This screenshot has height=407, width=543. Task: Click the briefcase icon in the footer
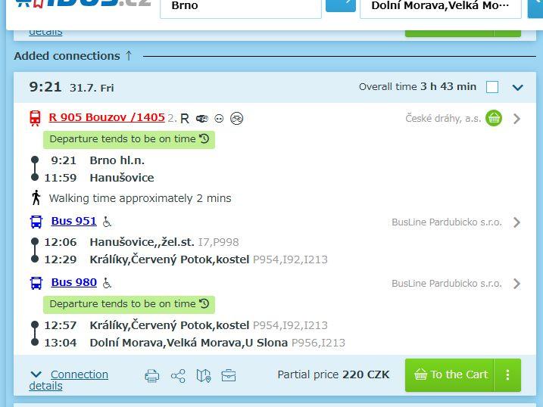click(229, 375)
